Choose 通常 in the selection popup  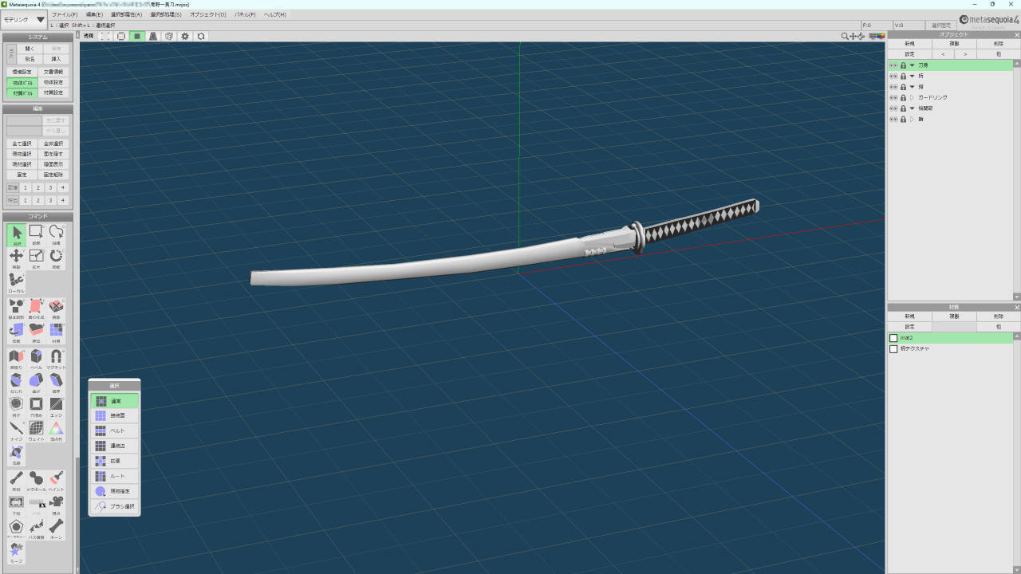114,401
